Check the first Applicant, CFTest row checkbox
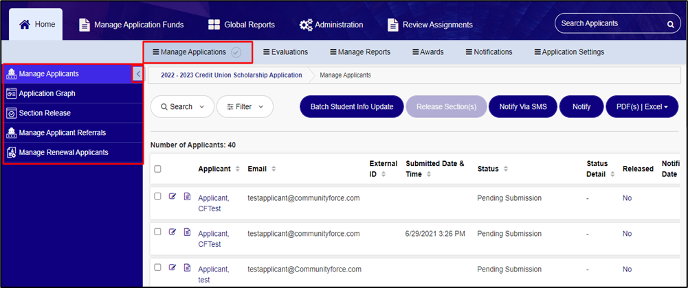This screenshot has height=288, width=688. tap(157, 196)
